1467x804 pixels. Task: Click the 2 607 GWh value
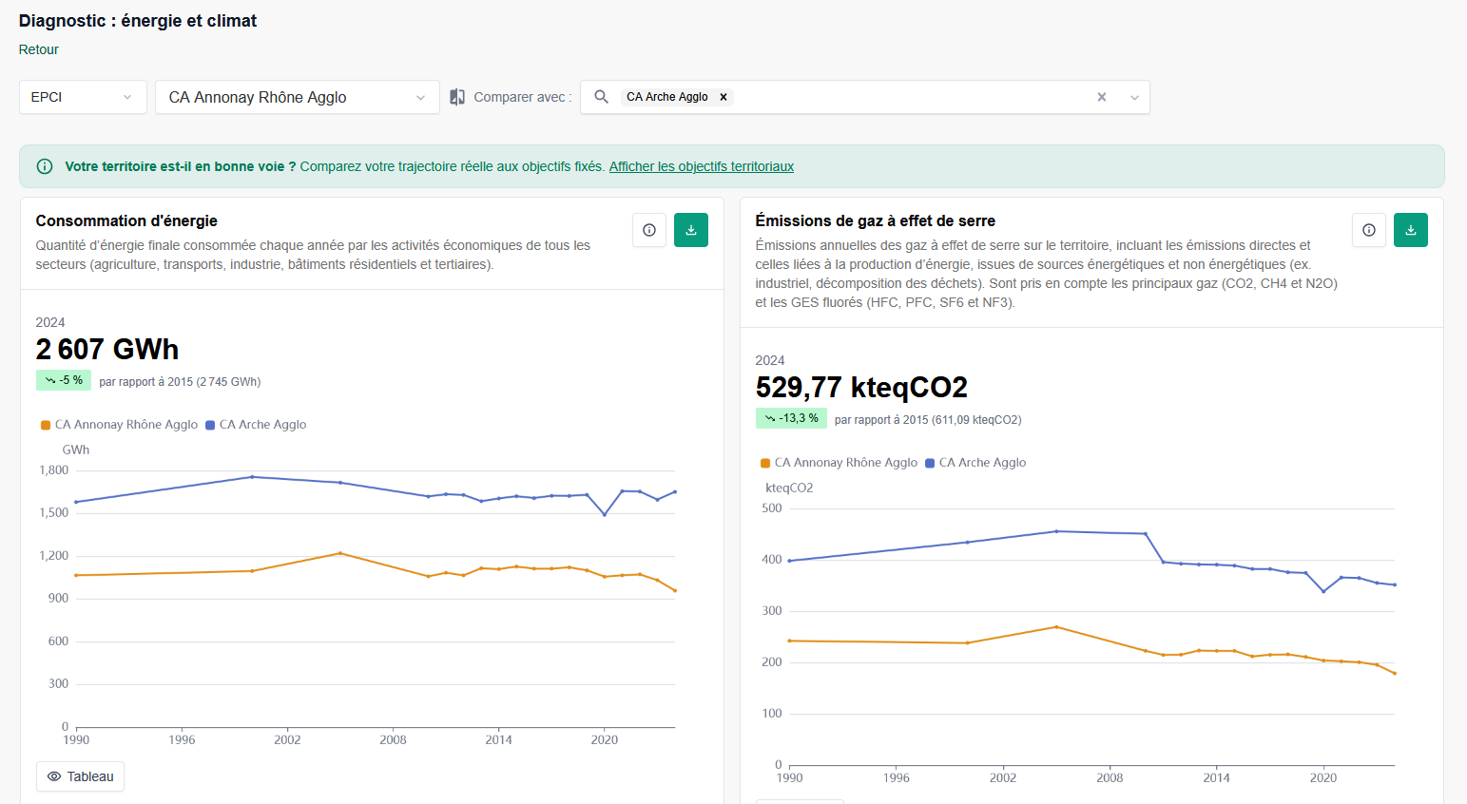pos(107,350)
